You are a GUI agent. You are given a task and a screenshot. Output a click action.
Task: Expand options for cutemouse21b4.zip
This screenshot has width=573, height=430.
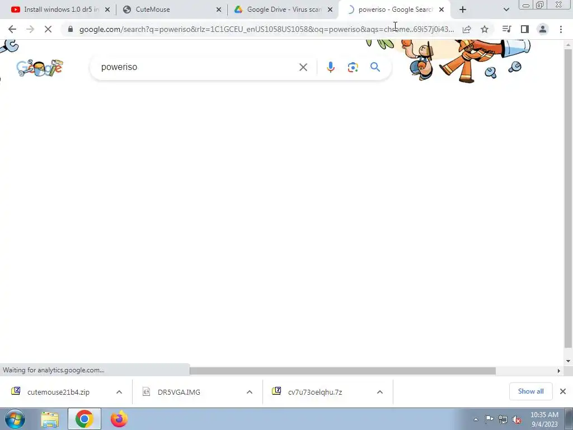tap(119, 392)
